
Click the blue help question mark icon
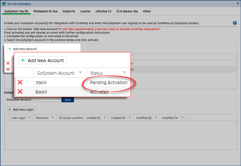click(235, 23)
